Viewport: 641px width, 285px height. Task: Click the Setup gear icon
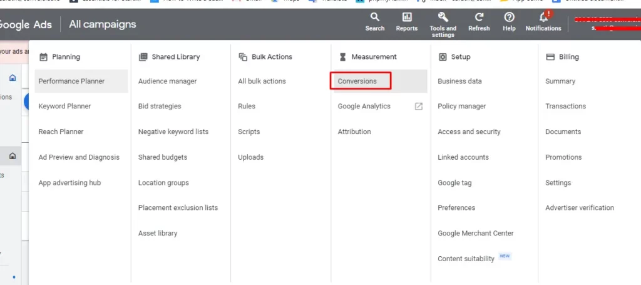click(x=443, y=57)
